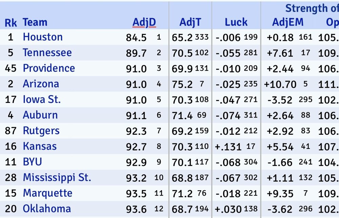The height and width of the screenshot is (218, 339).
Task: Select the Iowa St. team link
Action: 42,100
